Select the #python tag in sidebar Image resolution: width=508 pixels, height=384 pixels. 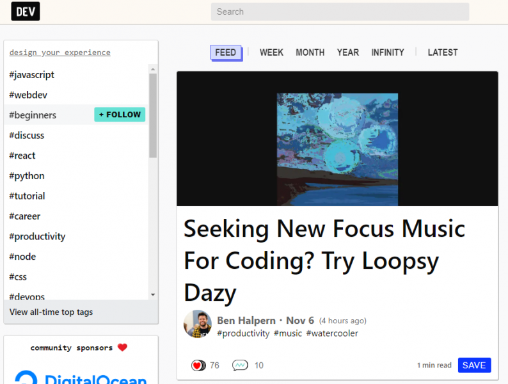click(x=27, y=176)
